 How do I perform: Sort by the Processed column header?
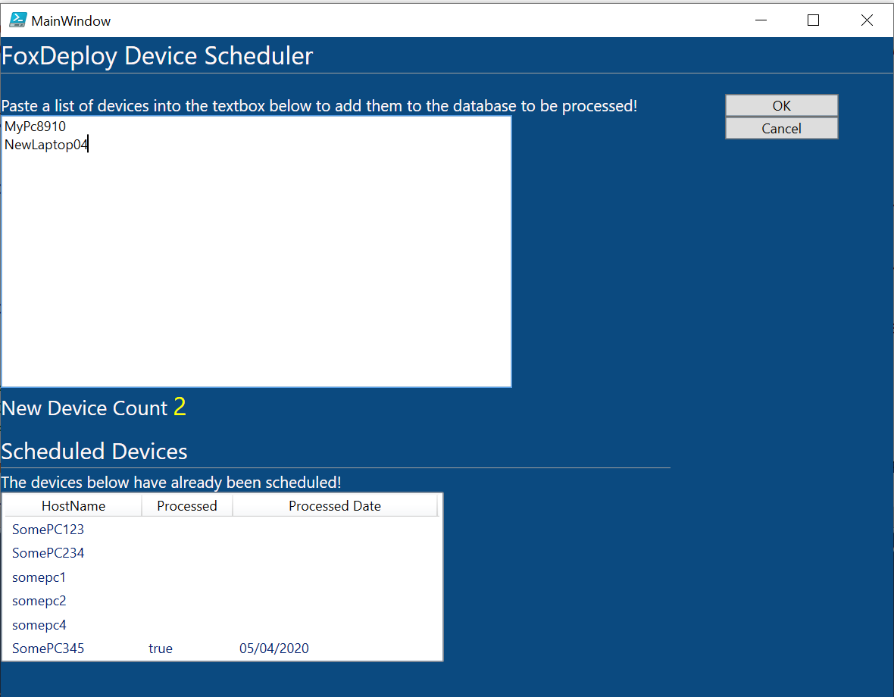point(187,505)
